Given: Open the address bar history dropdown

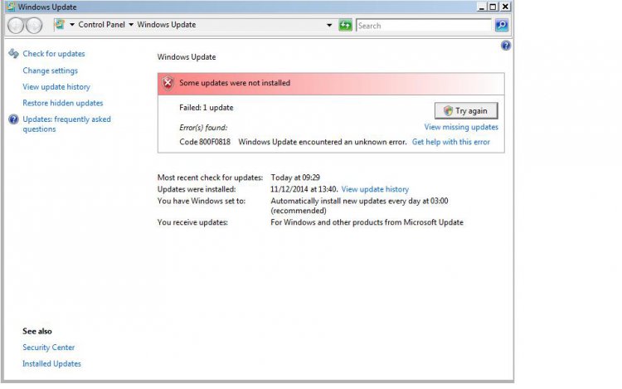Looking at the screenshot, I should pos(329,26).
